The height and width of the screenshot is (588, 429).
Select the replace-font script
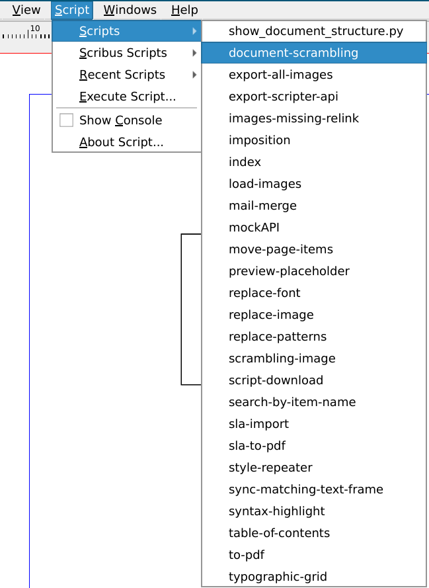264,293
